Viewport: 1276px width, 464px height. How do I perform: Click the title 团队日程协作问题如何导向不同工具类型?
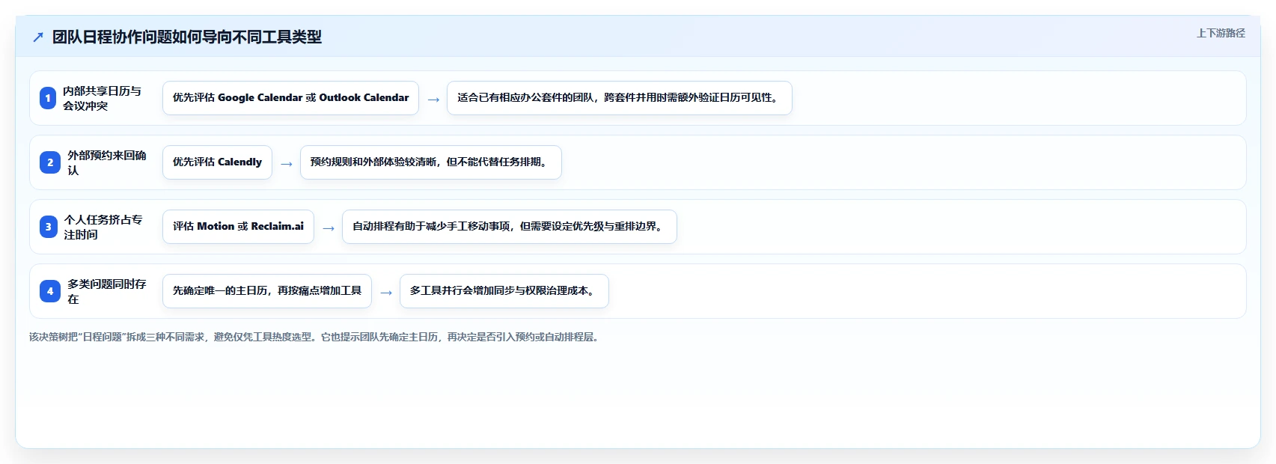click(187, 37)
